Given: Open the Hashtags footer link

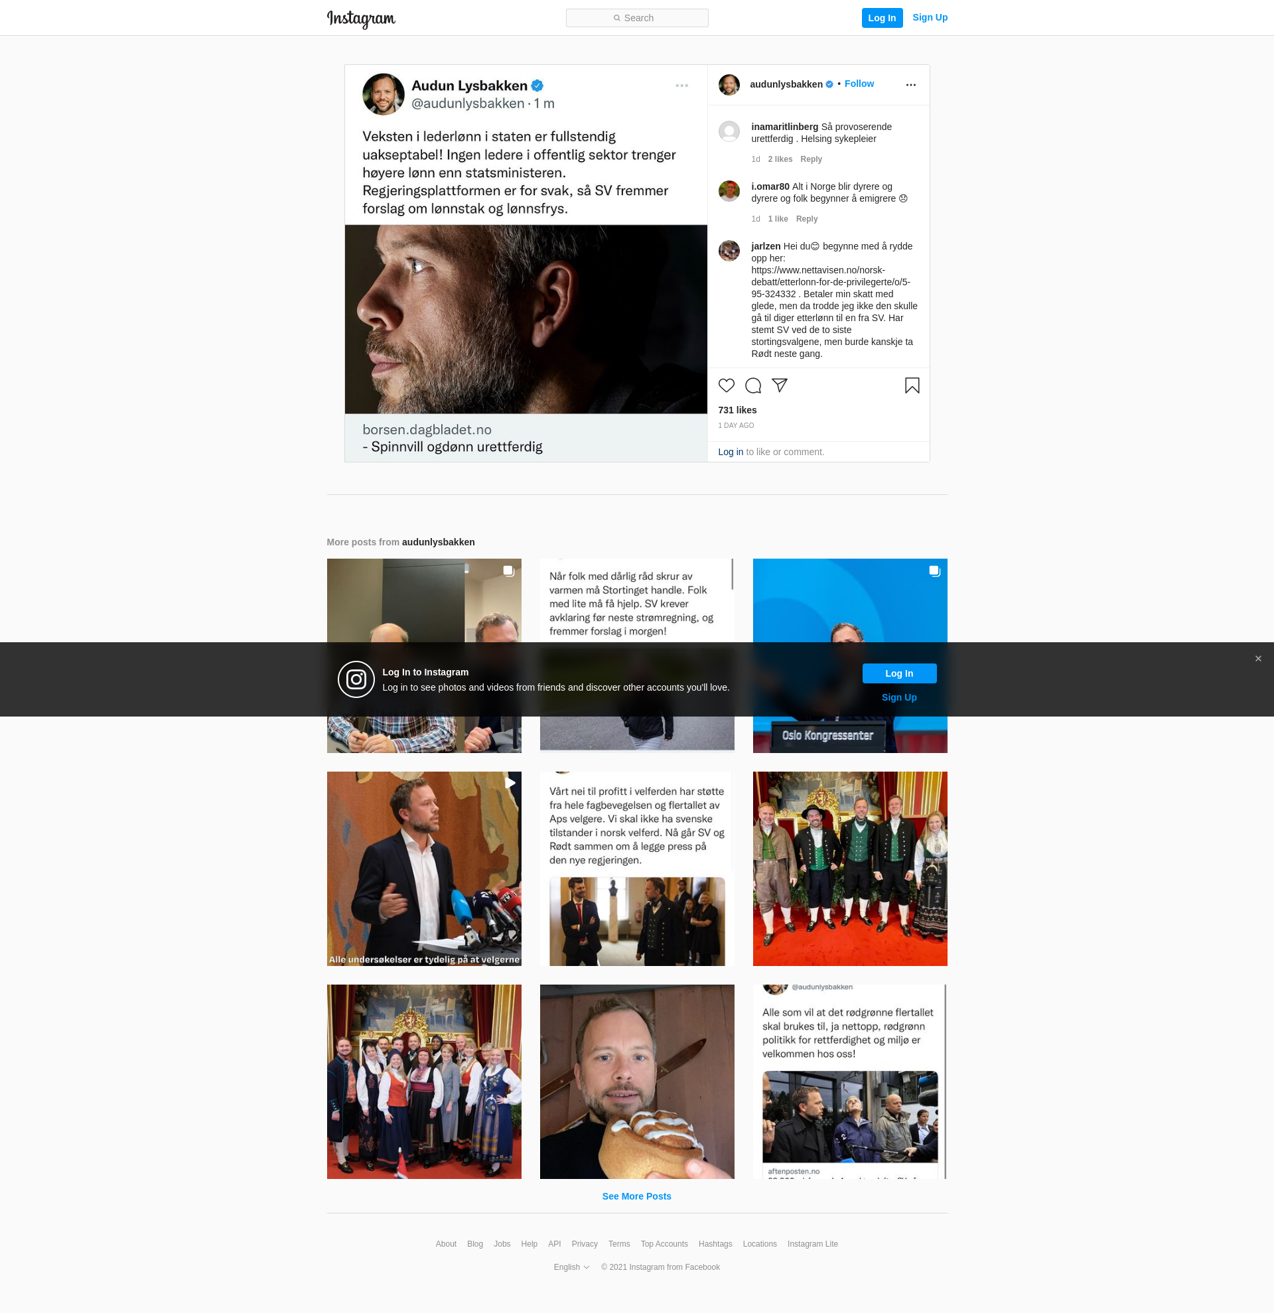Looking at the screenshot, I should pyautogui.click(x=715, y=1243).
